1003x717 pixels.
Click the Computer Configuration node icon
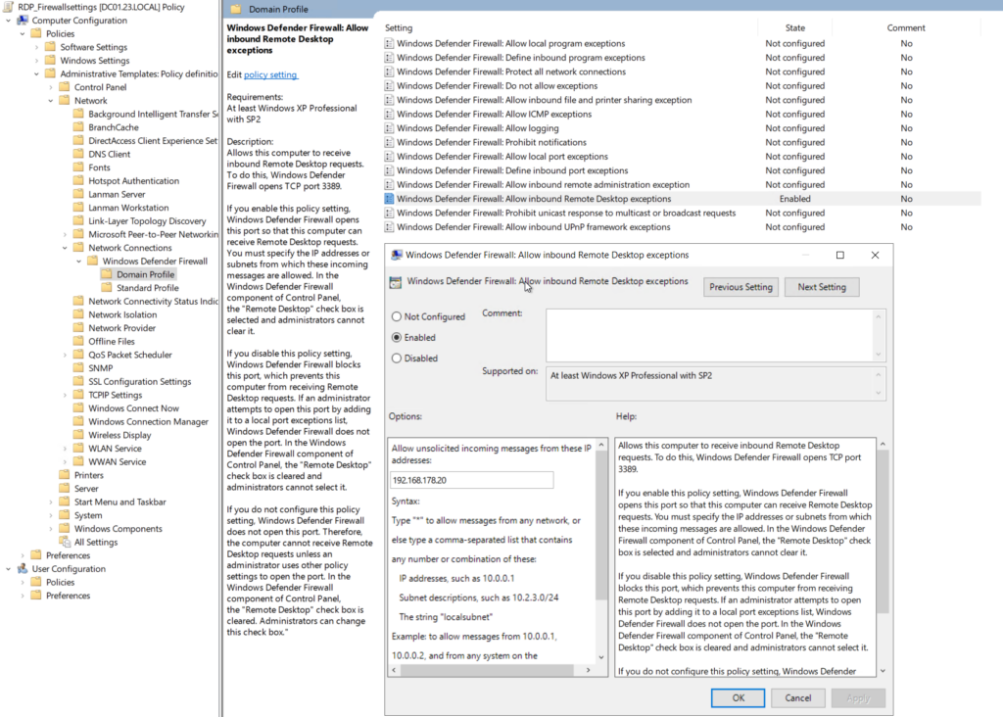(24, 21)
